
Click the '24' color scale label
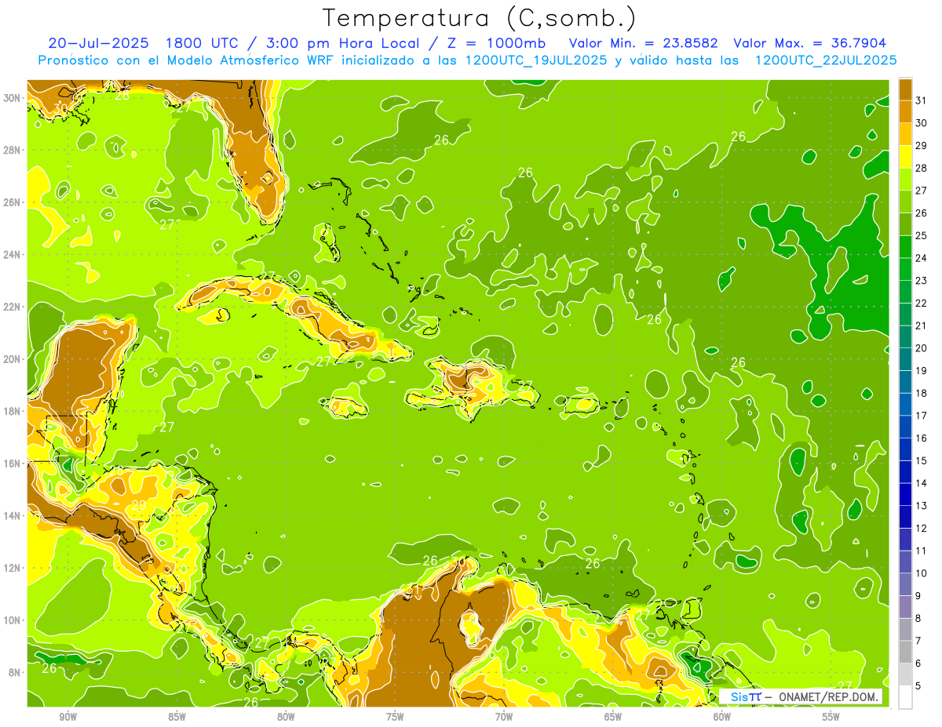tap(922, 258)
